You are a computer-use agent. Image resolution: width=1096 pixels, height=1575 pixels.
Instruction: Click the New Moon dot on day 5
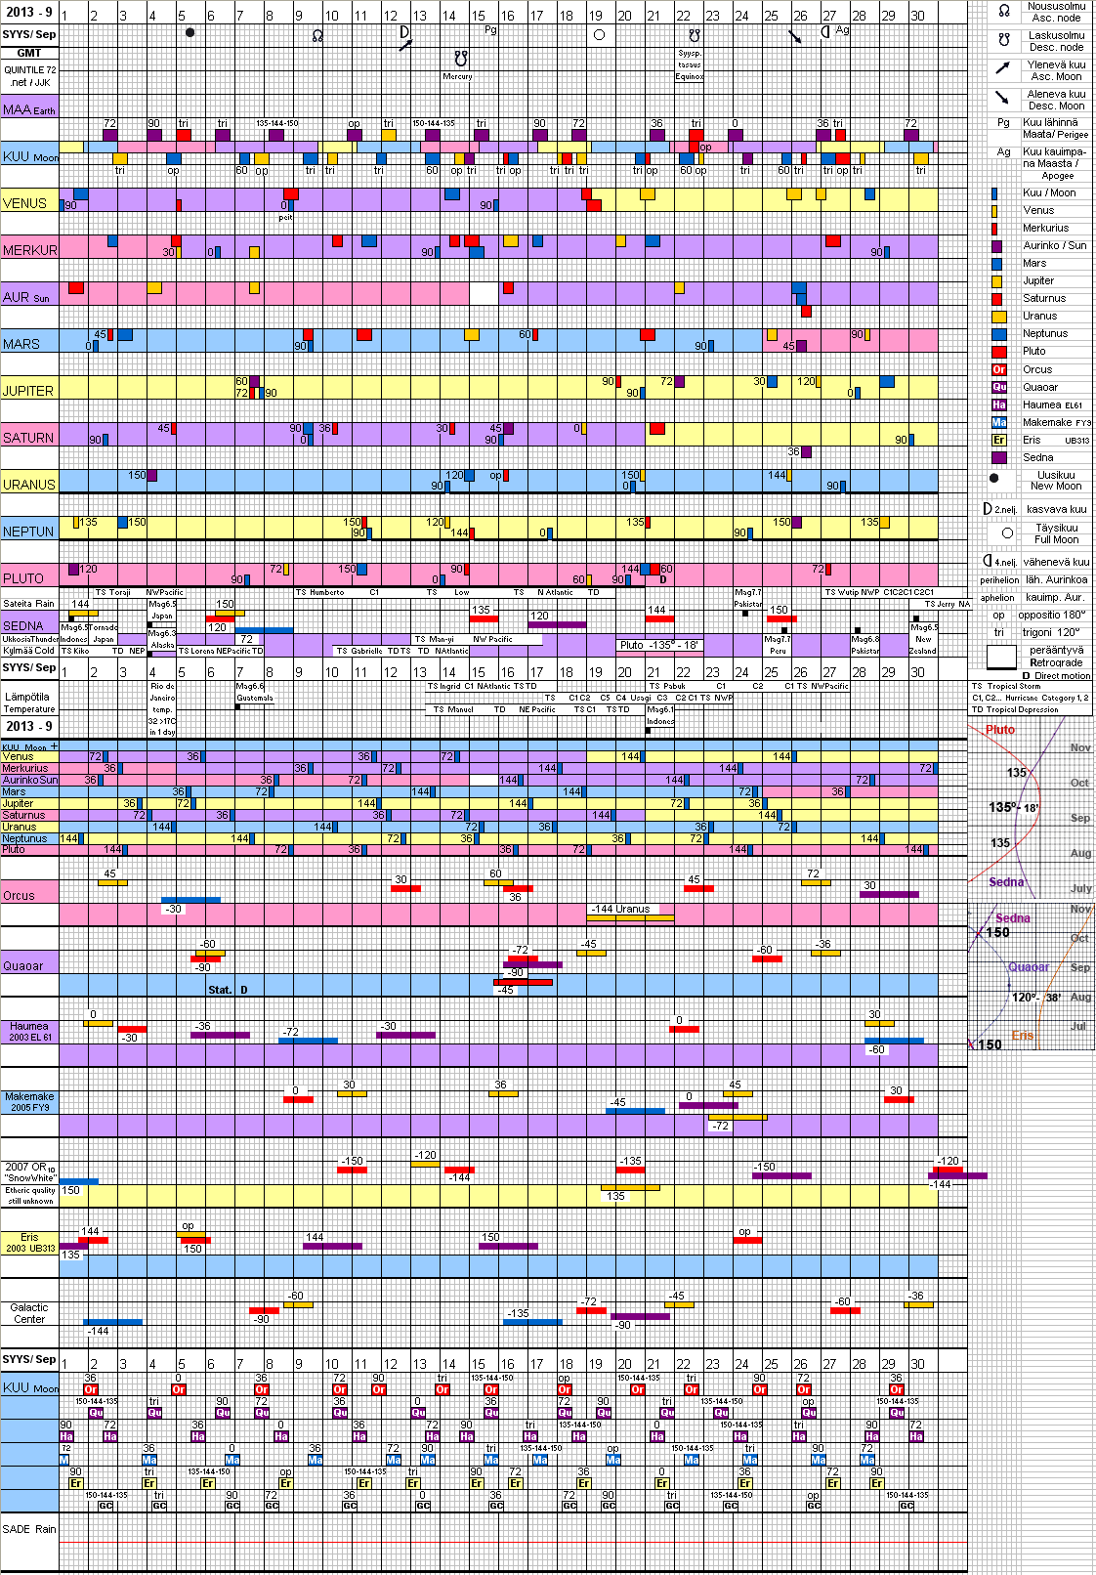pyautogui.click(x=190, y=32)
